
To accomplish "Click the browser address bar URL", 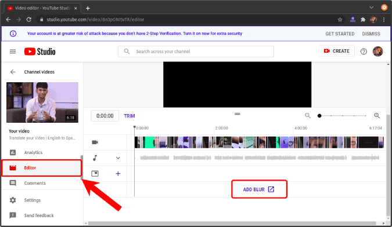I will coord(95,20).
